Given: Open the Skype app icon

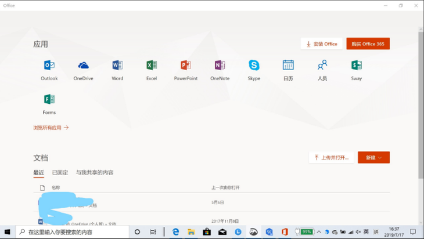Looking at the screenshot, I should tap(254, 66).
